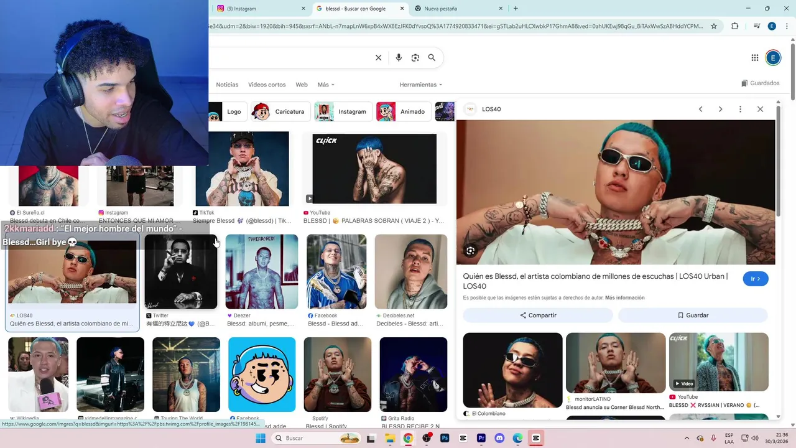Open the YouTube PALABRAS SOBRAN video result
Viewport: 796px width, 448px height.
click(374, 169)
